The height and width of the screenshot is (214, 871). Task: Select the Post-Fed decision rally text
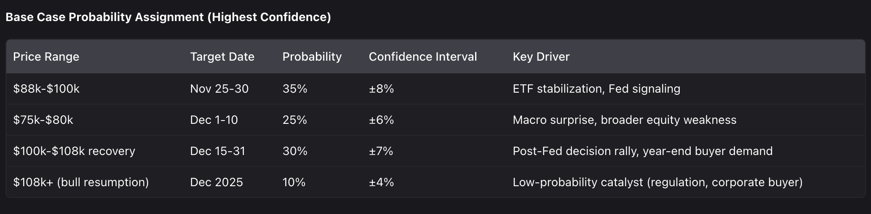(642, 151)
